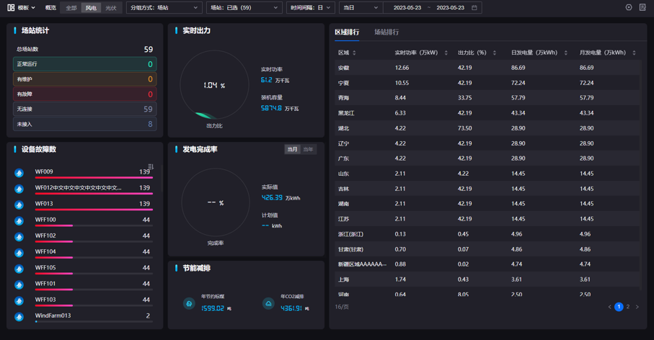The height and width of the screenshot is (340, 654).
Task: Click the wind farm icon beside WF009
Action: tap(19, 173)
